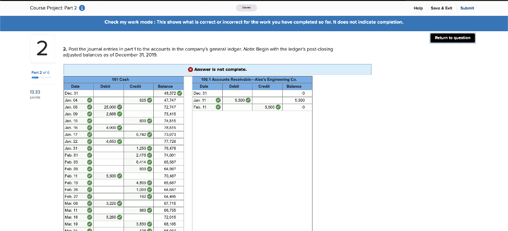Click the check icon beside Cash Feb. 15 date
Viewport: 508px width, 231px height.
(89, 183)
